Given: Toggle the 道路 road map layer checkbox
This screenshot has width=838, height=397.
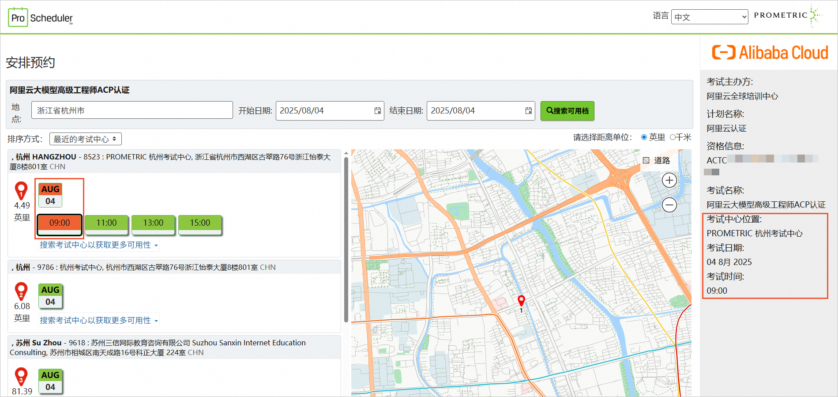Looking at the screenshot, I should click(x=646, y=160).
